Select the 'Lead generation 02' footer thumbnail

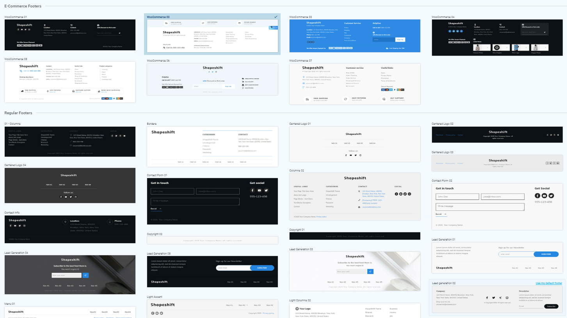[497, 299]
